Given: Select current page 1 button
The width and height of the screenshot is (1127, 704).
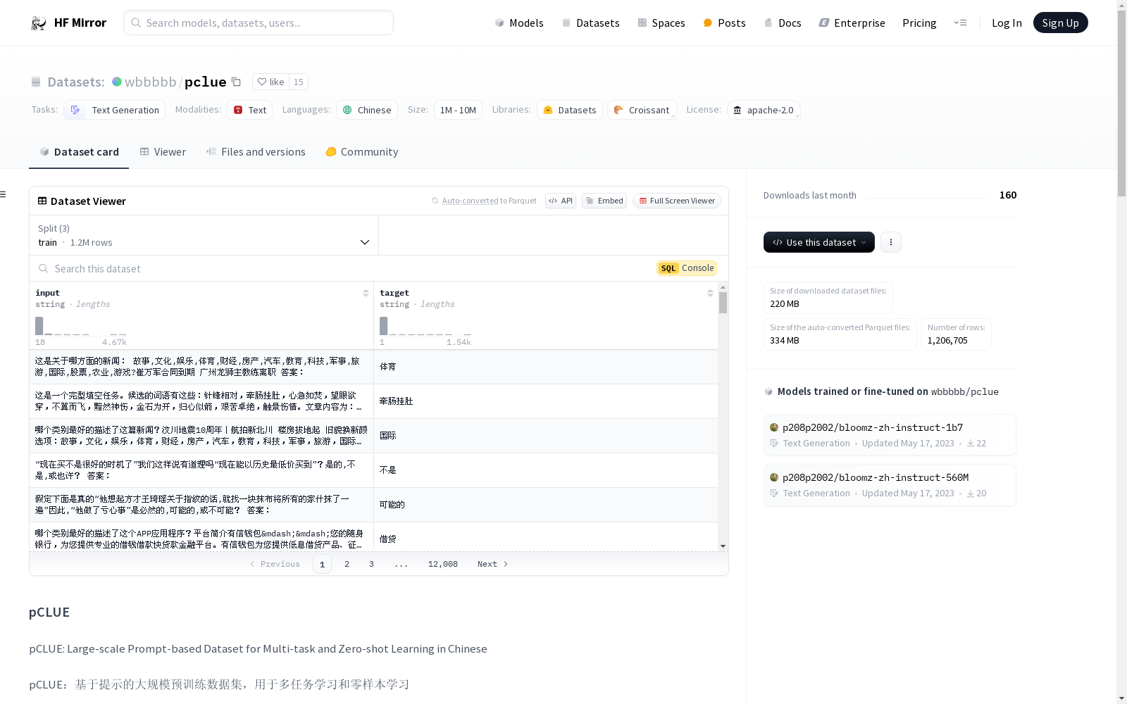Looking at the screenshot, I should click(x=322, y=564).
